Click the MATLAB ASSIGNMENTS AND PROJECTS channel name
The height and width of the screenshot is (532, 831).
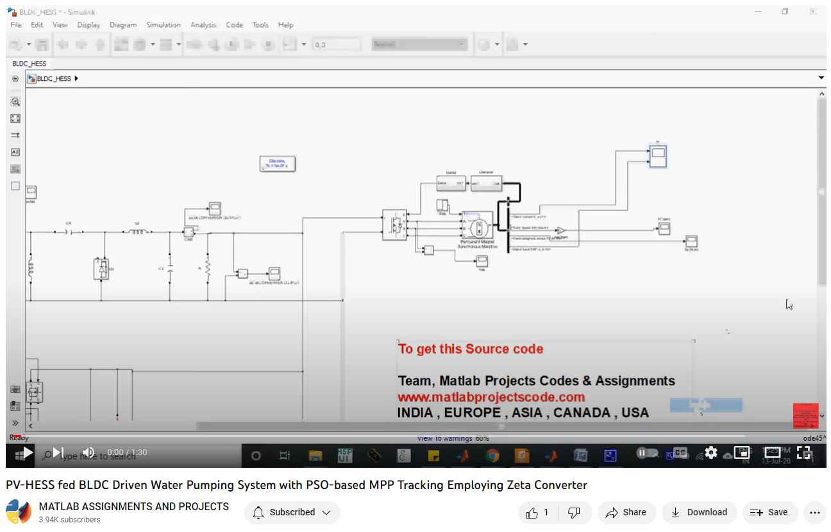(133, 506)
